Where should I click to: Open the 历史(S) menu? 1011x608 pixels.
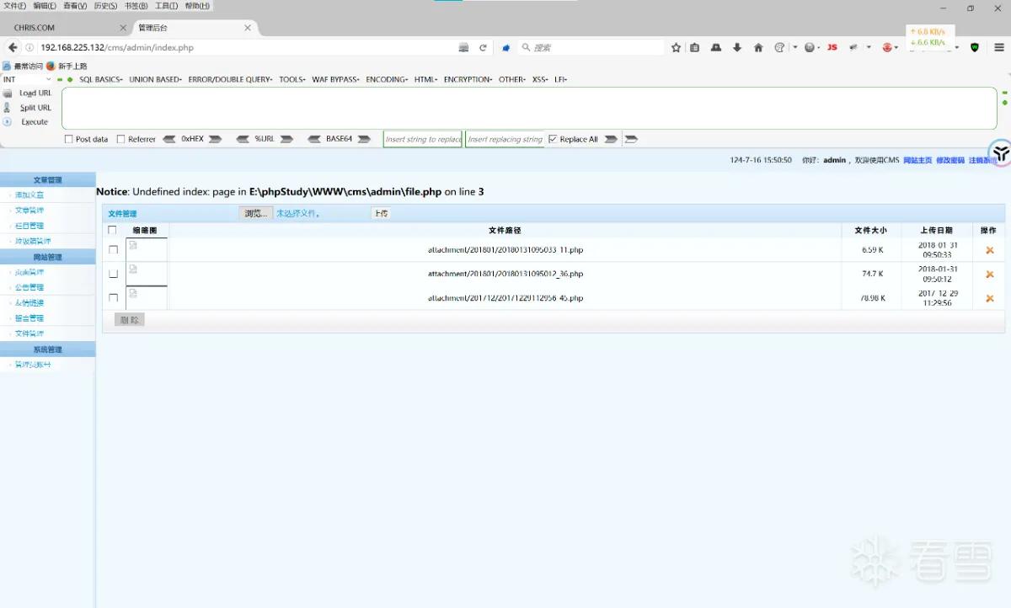coord(105,6)
